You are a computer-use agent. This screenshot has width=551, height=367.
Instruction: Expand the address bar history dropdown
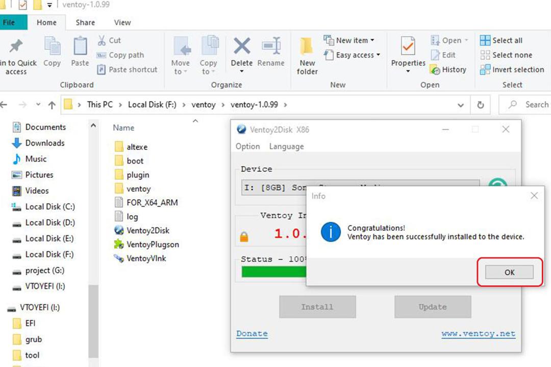tap(460, 105)
